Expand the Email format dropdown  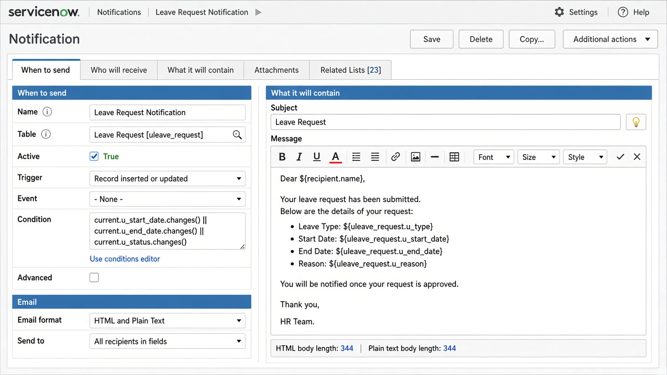167,321
